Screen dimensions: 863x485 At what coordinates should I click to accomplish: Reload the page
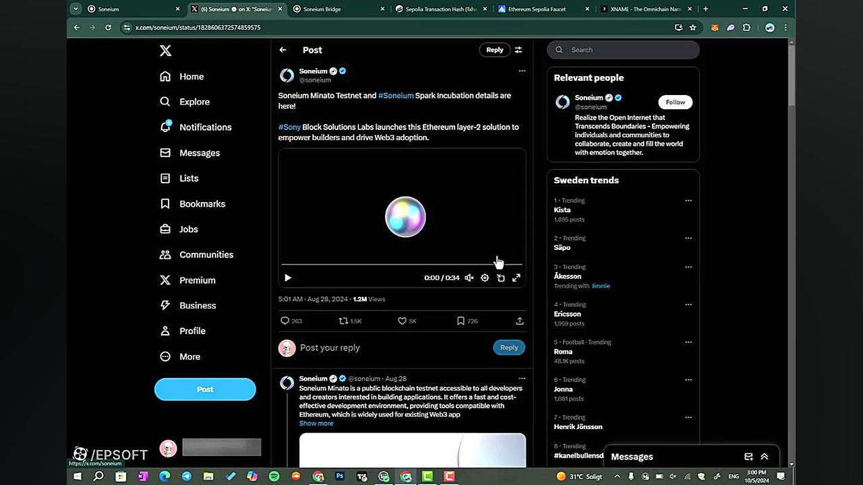pyautogui.click(x=108, y=28)
